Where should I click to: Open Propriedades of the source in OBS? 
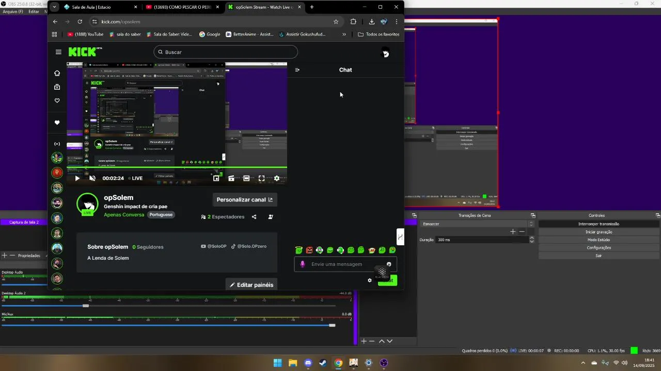(29, 256)
